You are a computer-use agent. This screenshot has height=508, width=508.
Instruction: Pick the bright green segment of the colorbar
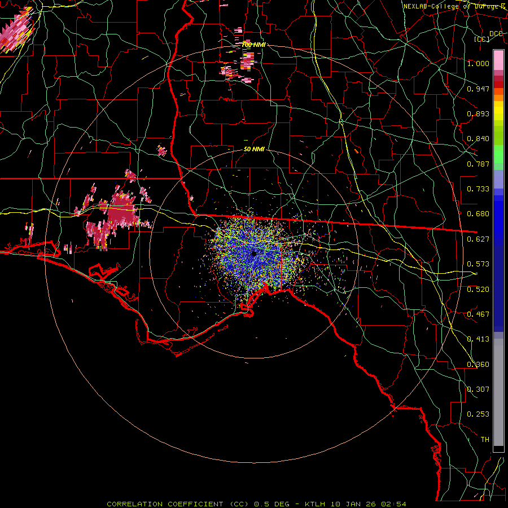point(498,154)
